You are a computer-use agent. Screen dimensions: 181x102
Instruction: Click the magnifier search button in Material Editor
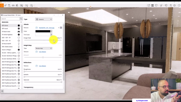[x=21, y=19]
